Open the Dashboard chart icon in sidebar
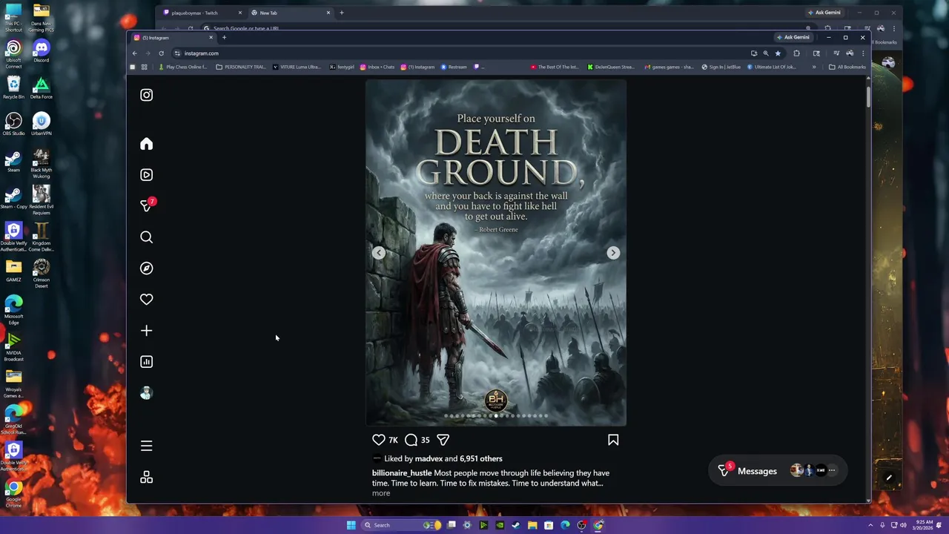Image resolution: width=949 pixels, height=534 pixels. [146, 362]
